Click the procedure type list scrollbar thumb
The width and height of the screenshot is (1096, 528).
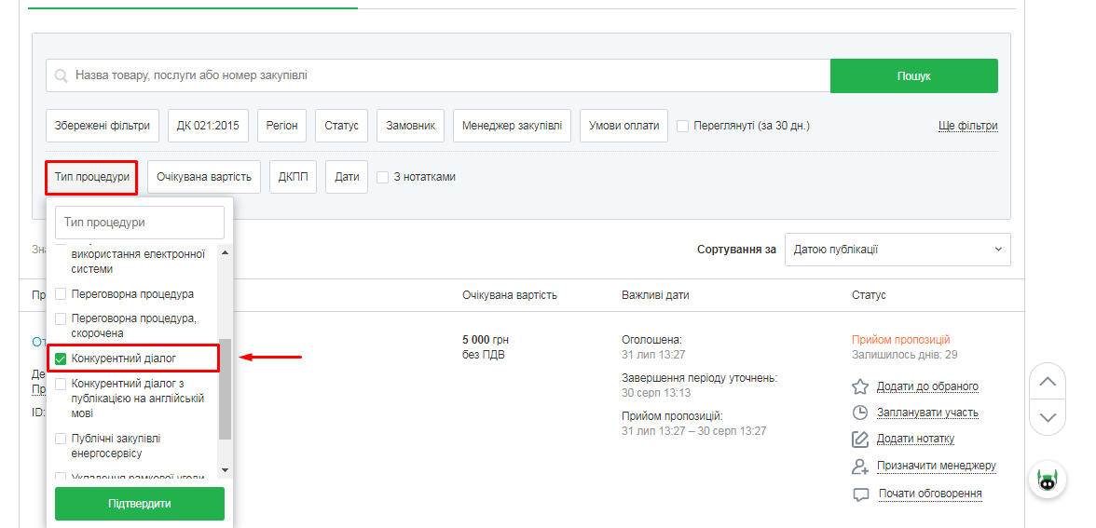click(x=225, y=388)
